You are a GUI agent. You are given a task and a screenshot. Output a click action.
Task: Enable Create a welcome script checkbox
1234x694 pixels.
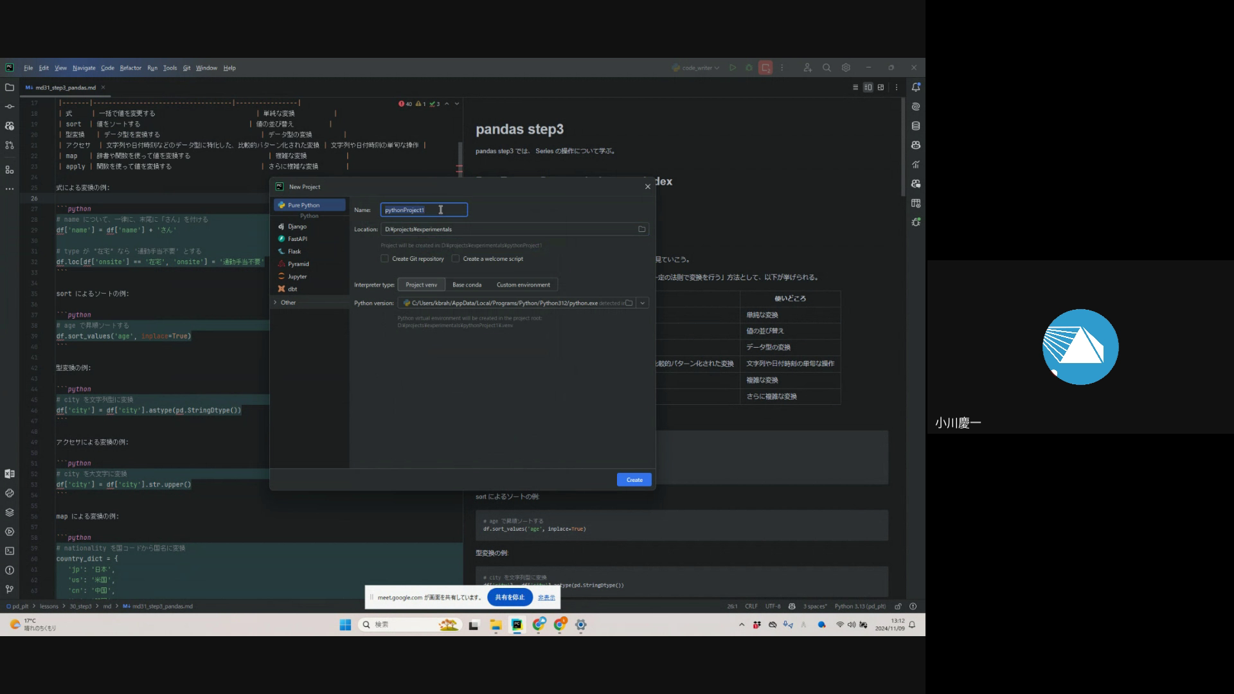click(x=456, y=259)
